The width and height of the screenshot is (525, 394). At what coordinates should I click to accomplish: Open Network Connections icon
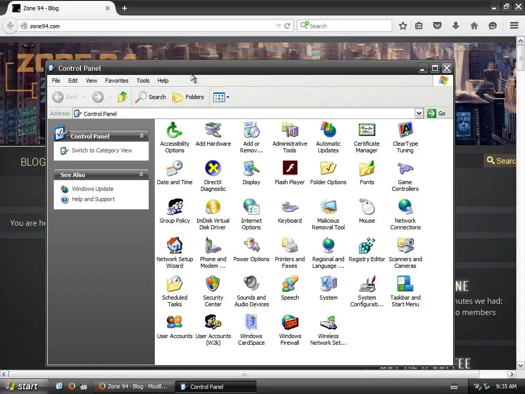point(405,214)
